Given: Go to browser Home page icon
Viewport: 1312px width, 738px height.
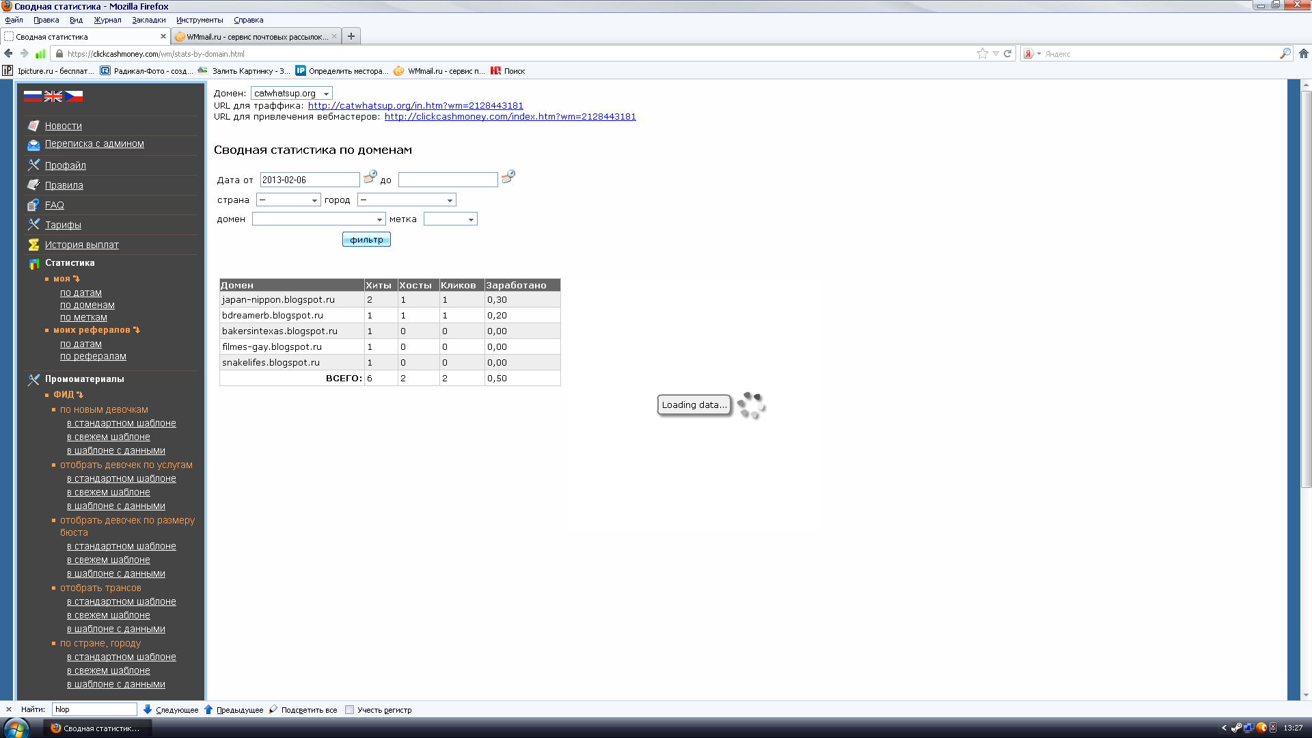Looking at the screenshot, I should pyautogui.click(x=1303, y=53).
